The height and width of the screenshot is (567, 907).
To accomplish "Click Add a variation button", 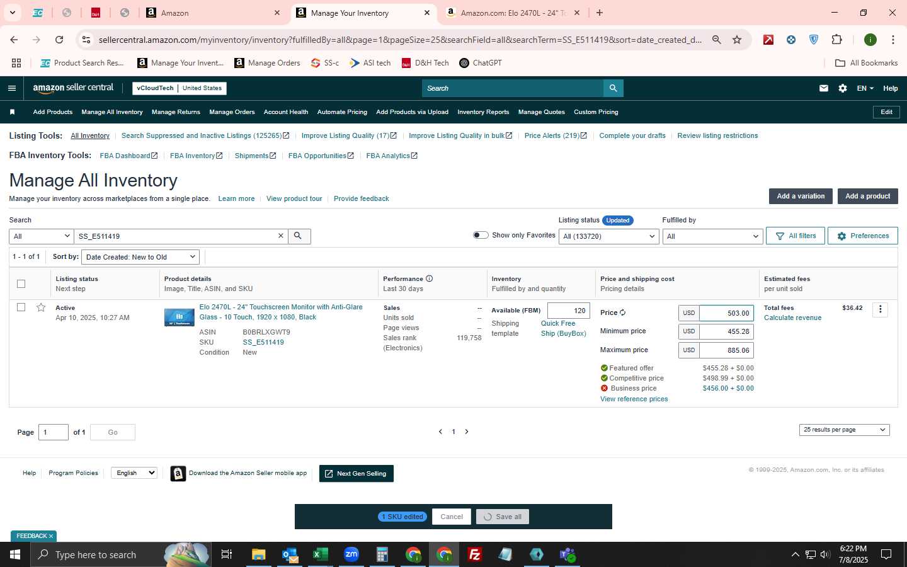I will tap(801, 197).
